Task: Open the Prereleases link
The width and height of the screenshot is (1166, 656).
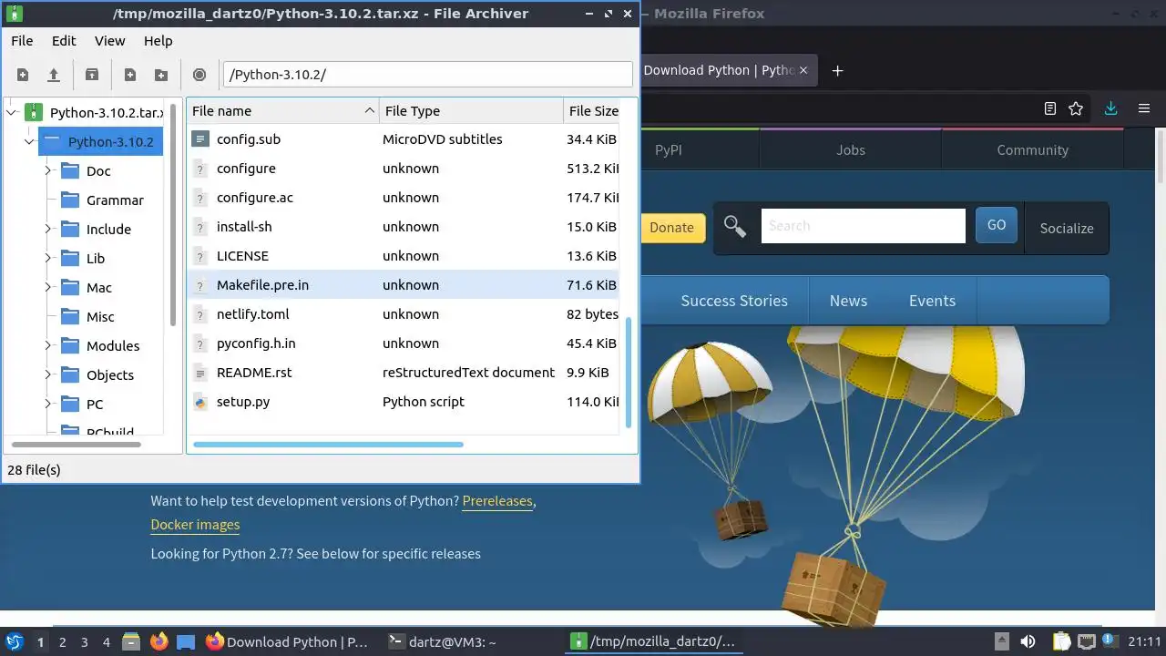Action: pyautogui.click(x=497, y=501)
